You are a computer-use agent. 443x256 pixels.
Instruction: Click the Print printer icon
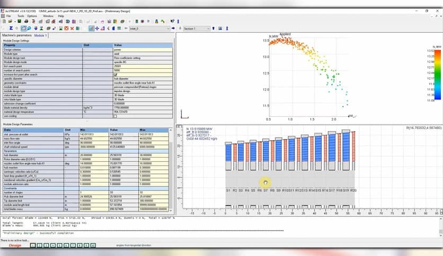click(x=26, y=22)
